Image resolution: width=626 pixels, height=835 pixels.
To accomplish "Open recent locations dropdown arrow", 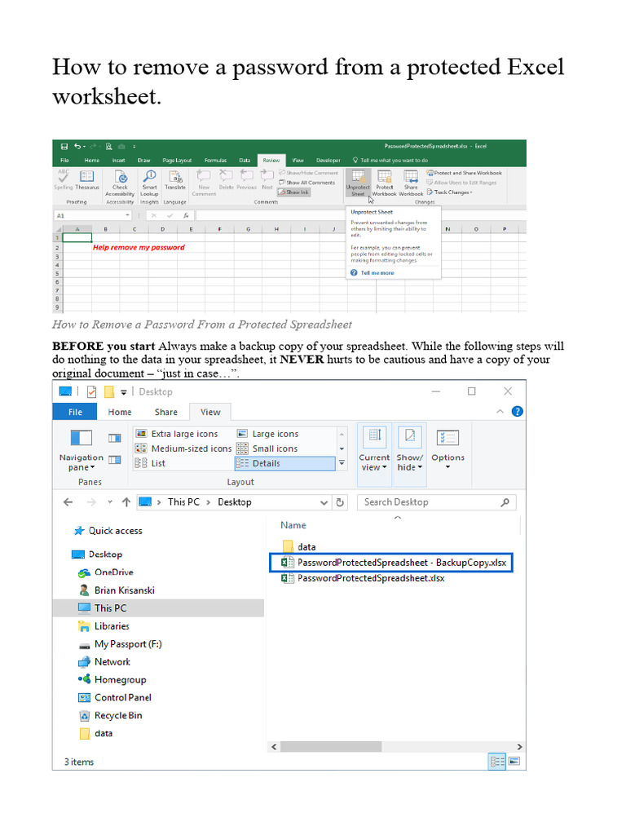I will tap(110, 502).
